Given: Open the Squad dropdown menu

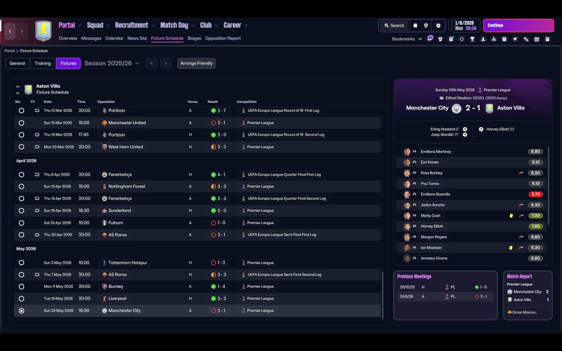Looking at the screenshot, I should pos(98,25).
